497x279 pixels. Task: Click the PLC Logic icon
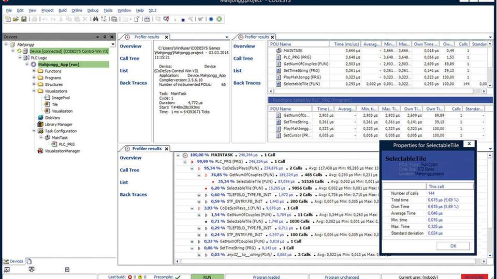[26, 58]
